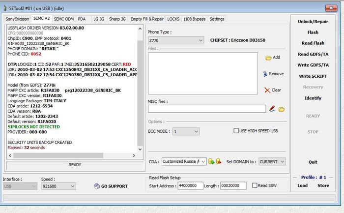Click the Read GDFS/TA button
This screenshot has width=344, height=213.
point(313,54)
